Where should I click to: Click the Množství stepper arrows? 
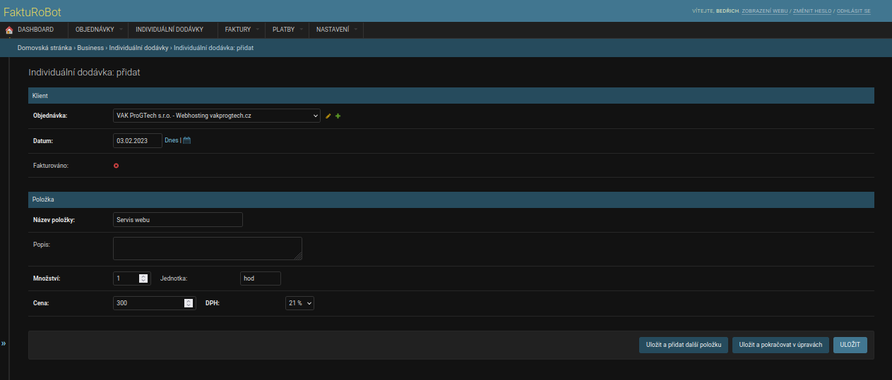[x=143, y=278]
